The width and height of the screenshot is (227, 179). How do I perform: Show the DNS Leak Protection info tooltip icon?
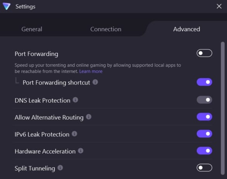click(75, 100)
